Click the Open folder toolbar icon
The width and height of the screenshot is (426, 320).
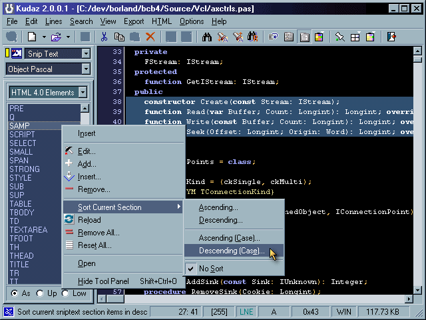coord(56,37)
